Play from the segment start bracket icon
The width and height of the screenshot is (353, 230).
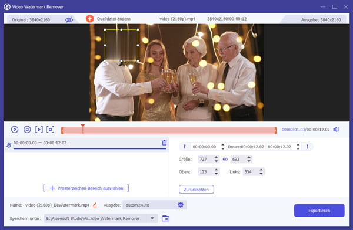(39, 130)
